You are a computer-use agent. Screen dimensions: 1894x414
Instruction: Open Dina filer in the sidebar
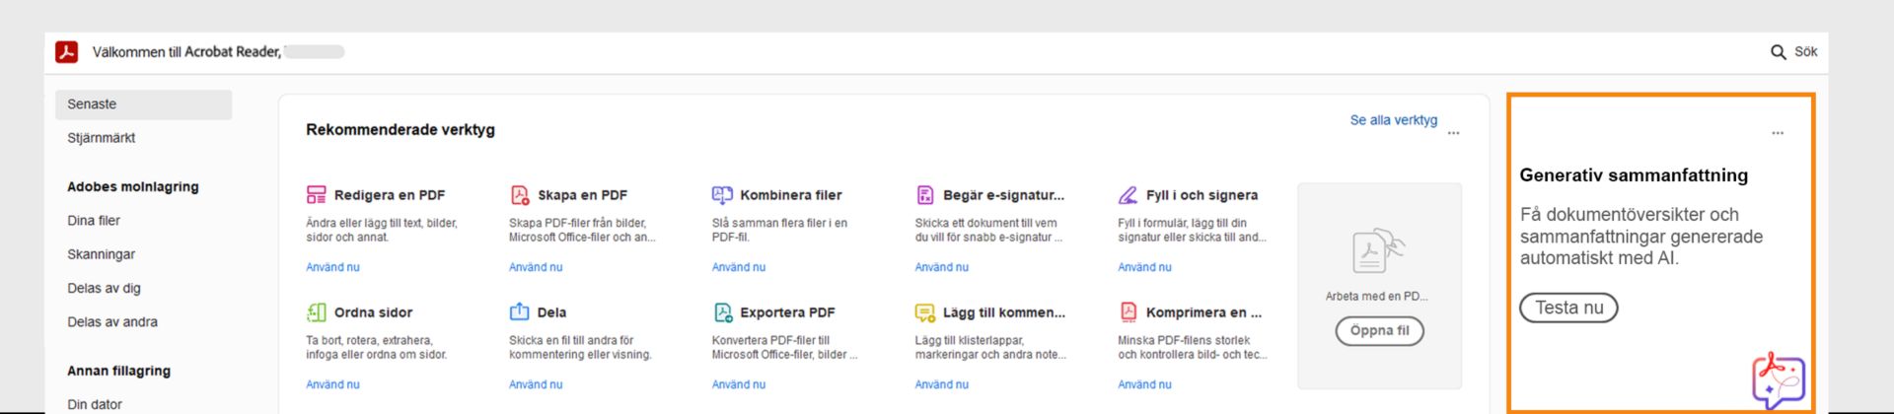(94, 221)
